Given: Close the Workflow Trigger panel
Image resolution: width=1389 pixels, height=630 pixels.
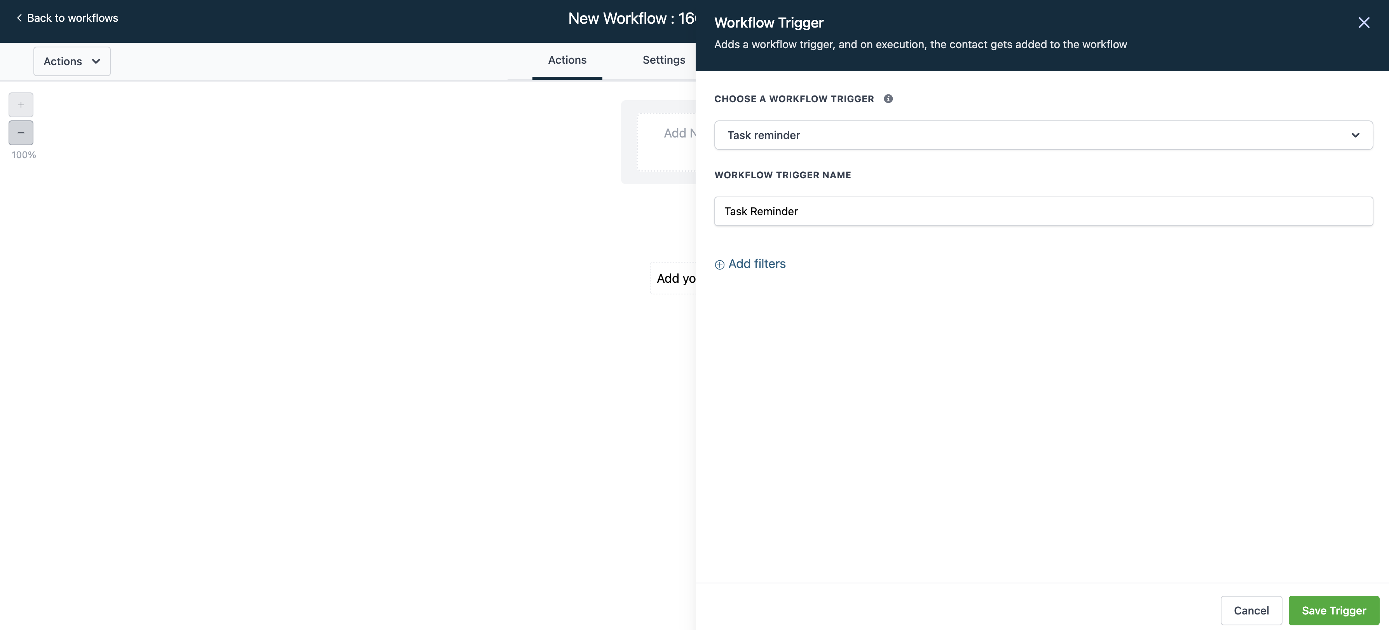Looking at the screenshot, I should [1363, 23].
